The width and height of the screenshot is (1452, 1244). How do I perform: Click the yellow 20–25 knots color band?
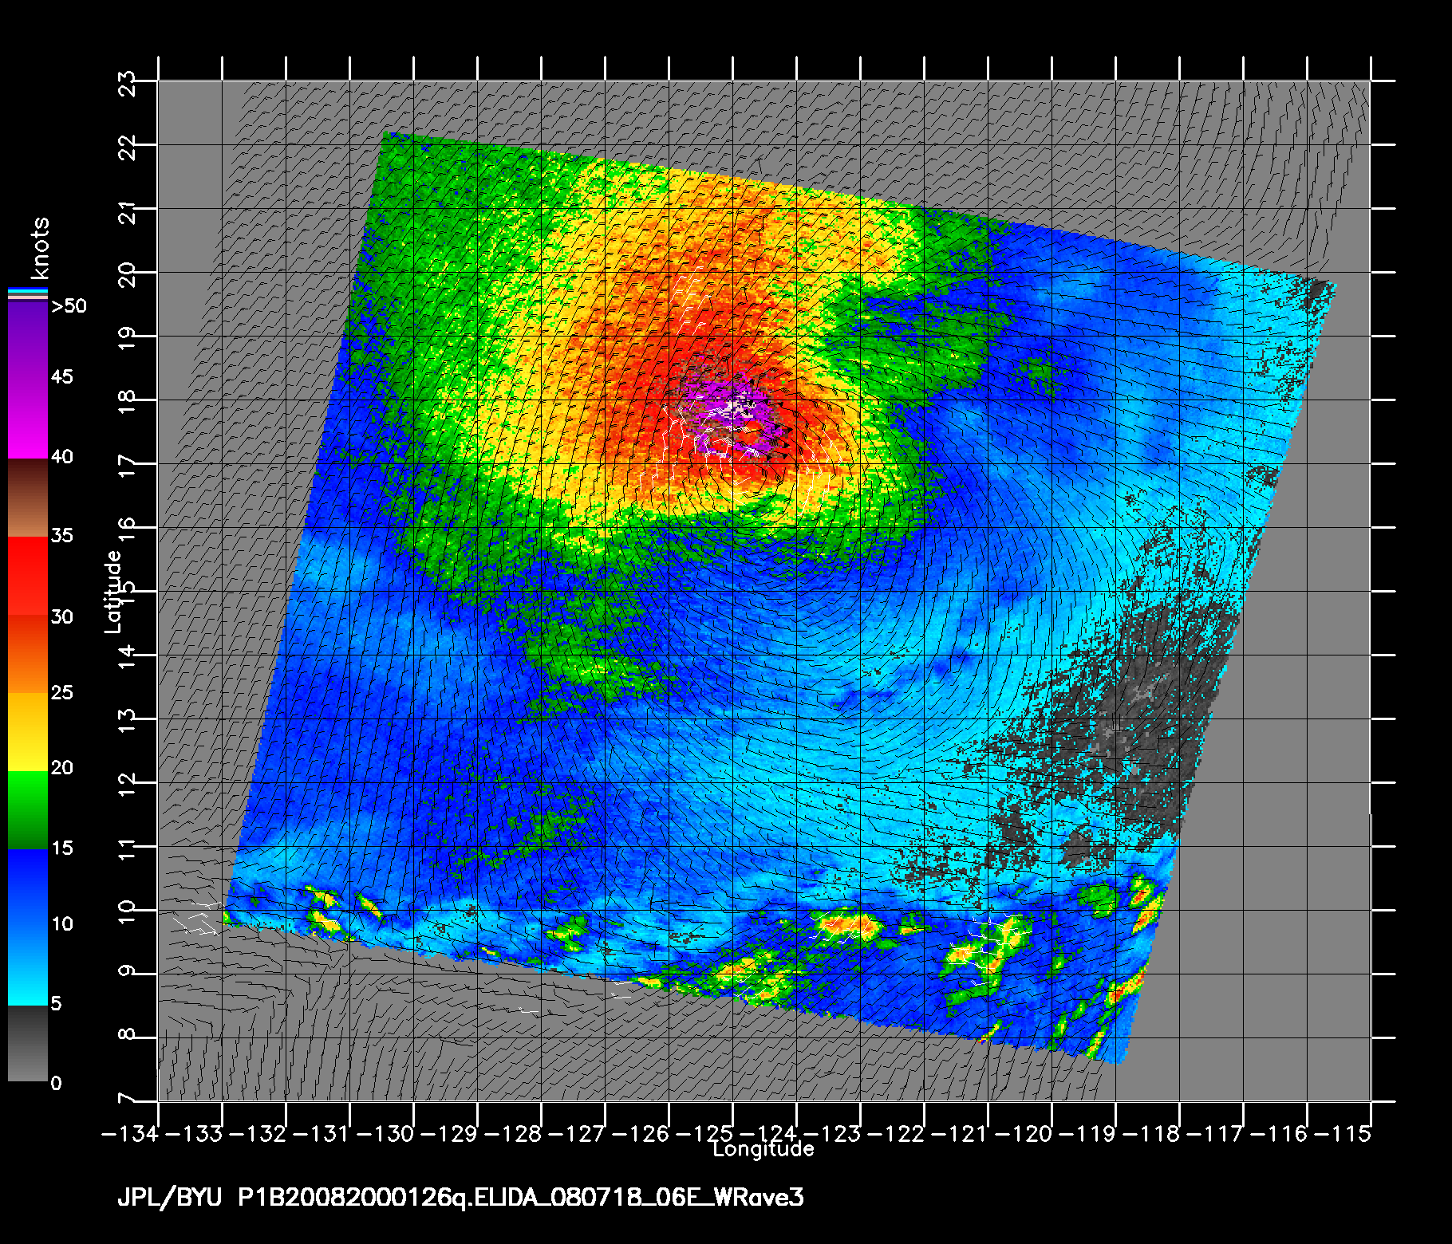[28, 732]
